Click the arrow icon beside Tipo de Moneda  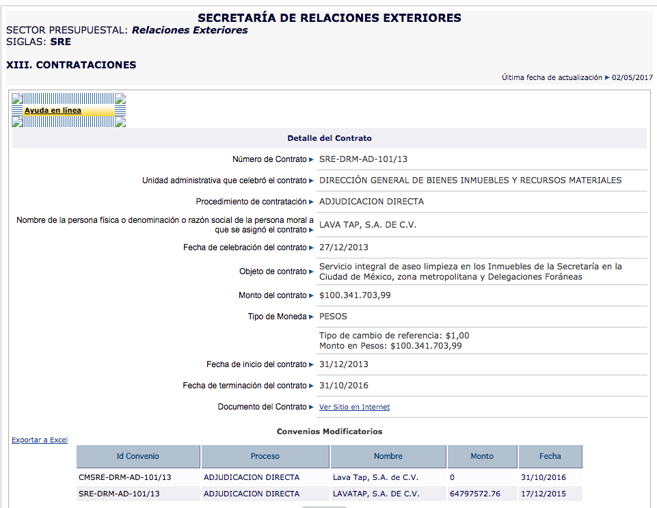click(x=312, y=317)
